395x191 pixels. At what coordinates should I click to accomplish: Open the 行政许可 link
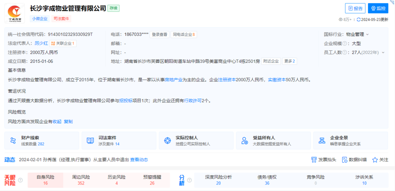(193, 101)
